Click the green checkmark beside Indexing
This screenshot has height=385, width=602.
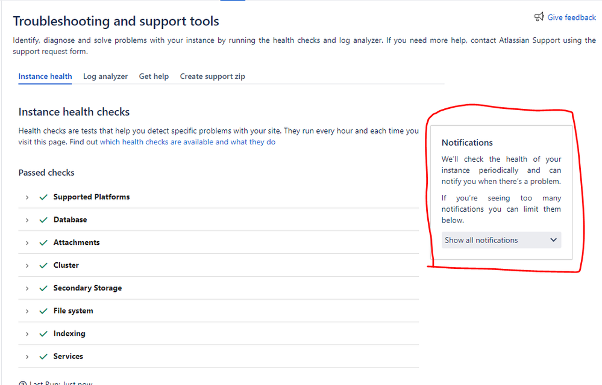[43, 334]
